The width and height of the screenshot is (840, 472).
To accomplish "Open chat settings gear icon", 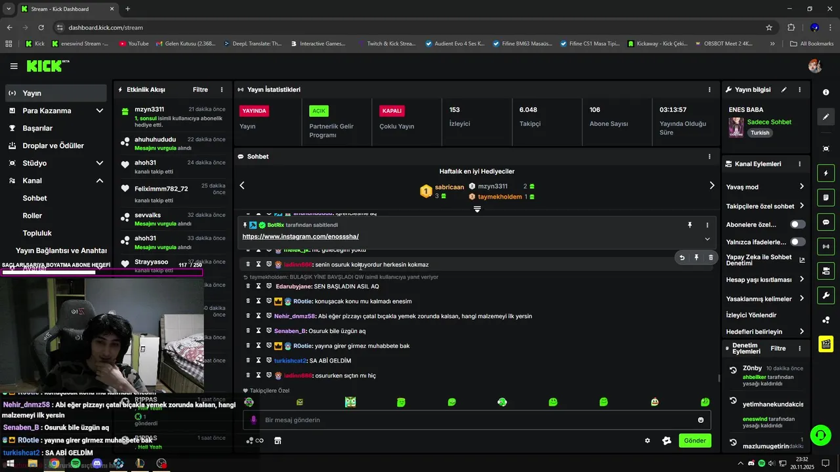I will click(648, 441).
